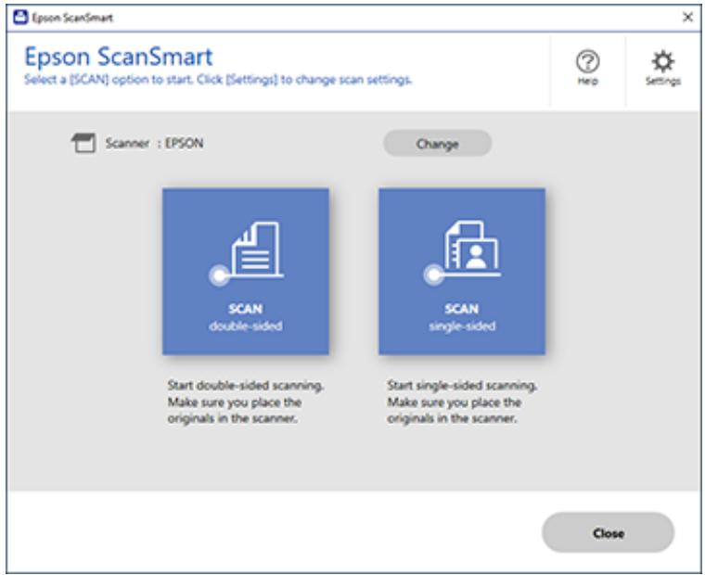Image resolution: width=705 pixels, height=575 pixels.
Task: Click the scanner device icon
Action: pos(83,143)
